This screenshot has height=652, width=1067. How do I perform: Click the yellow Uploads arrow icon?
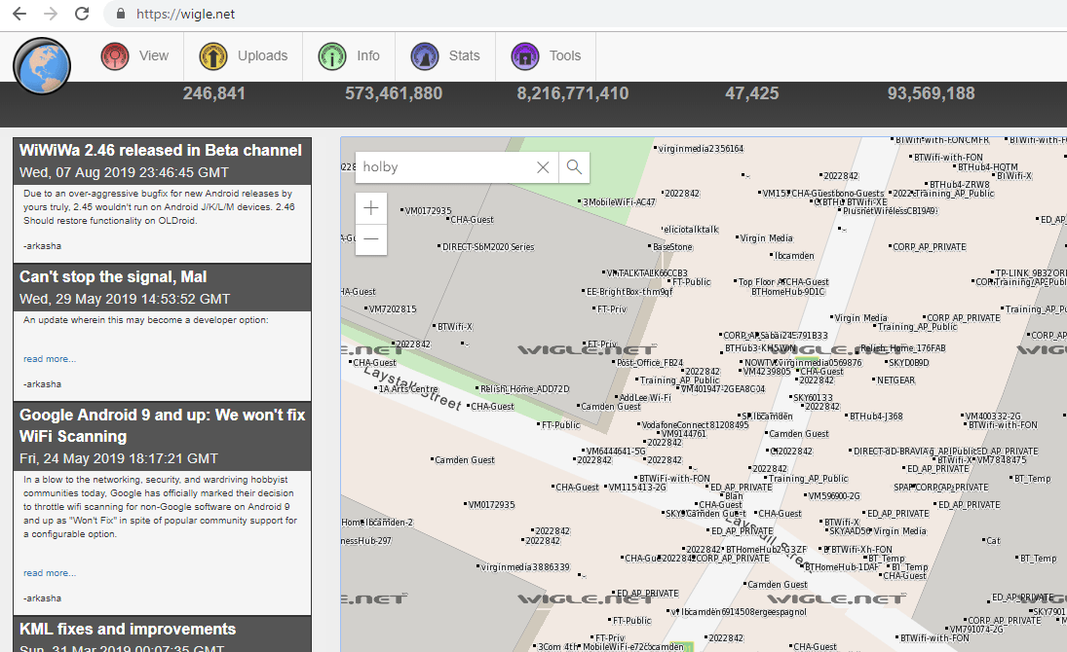click(x=213, y=56)
